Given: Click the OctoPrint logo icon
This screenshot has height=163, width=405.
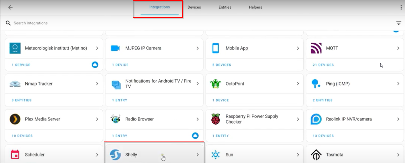Looking at the screenshot, I should (215, 84).
